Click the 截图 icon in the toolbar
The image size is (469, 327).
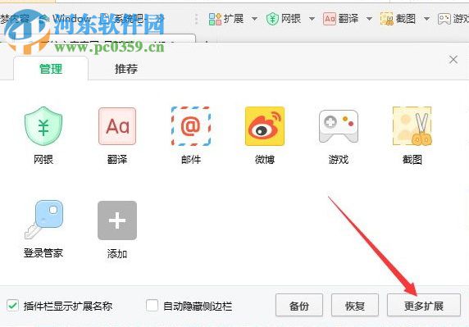click(387, 19)
